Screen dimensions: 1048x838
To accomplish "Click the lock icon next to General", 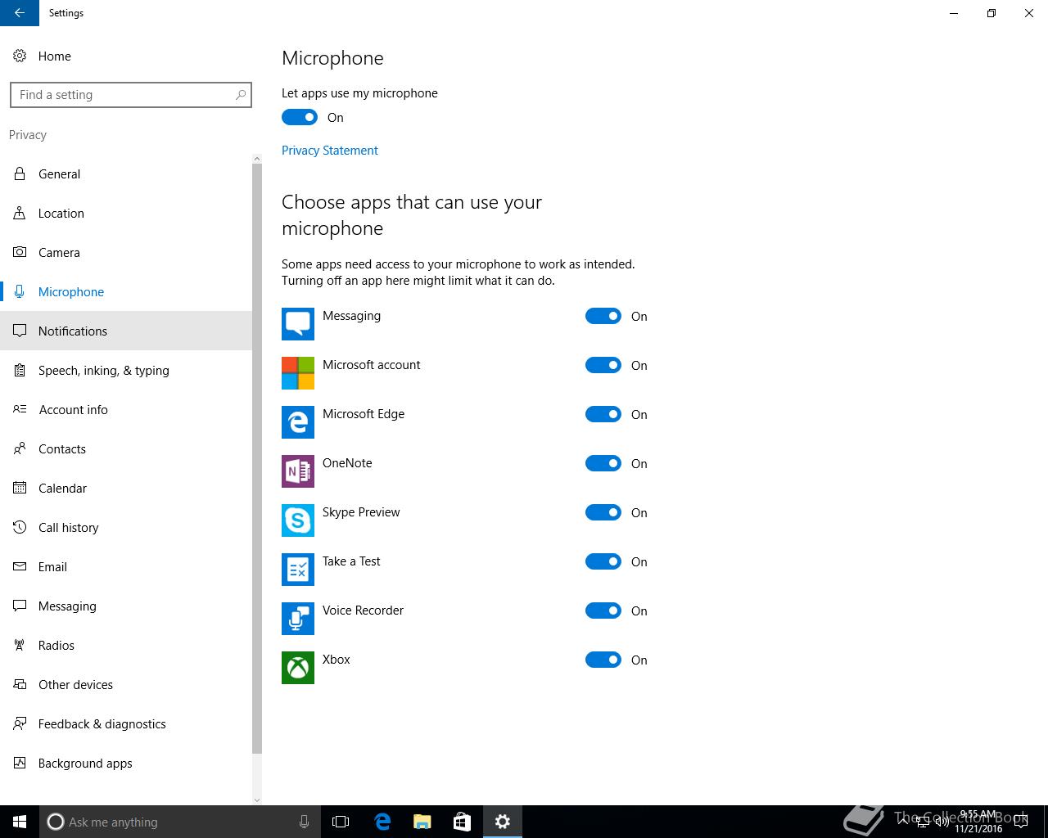I will 20,173.
